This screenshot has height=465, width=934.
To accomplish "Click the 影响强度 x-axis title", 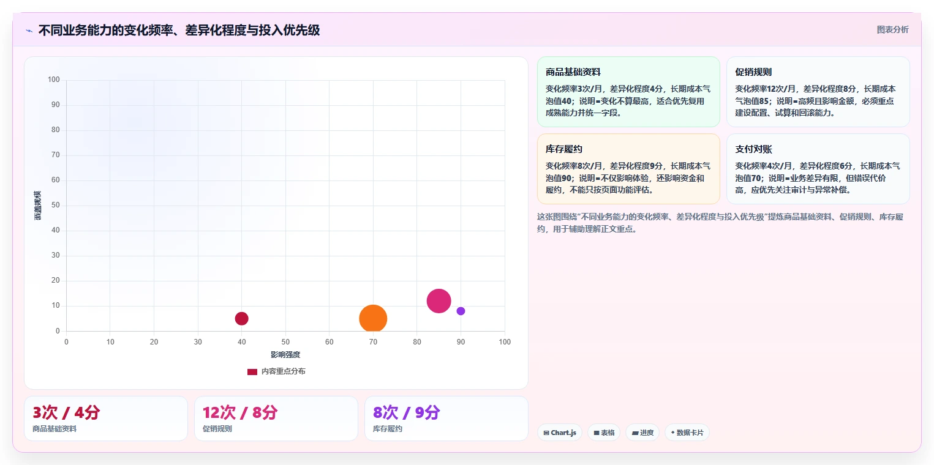I will coord(285,354).
